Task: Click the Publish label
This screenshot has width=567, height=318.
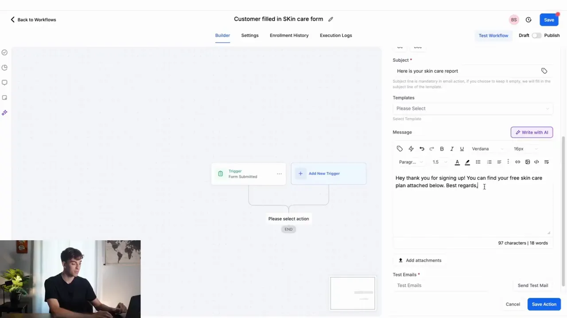Action: tap(552, 35)
